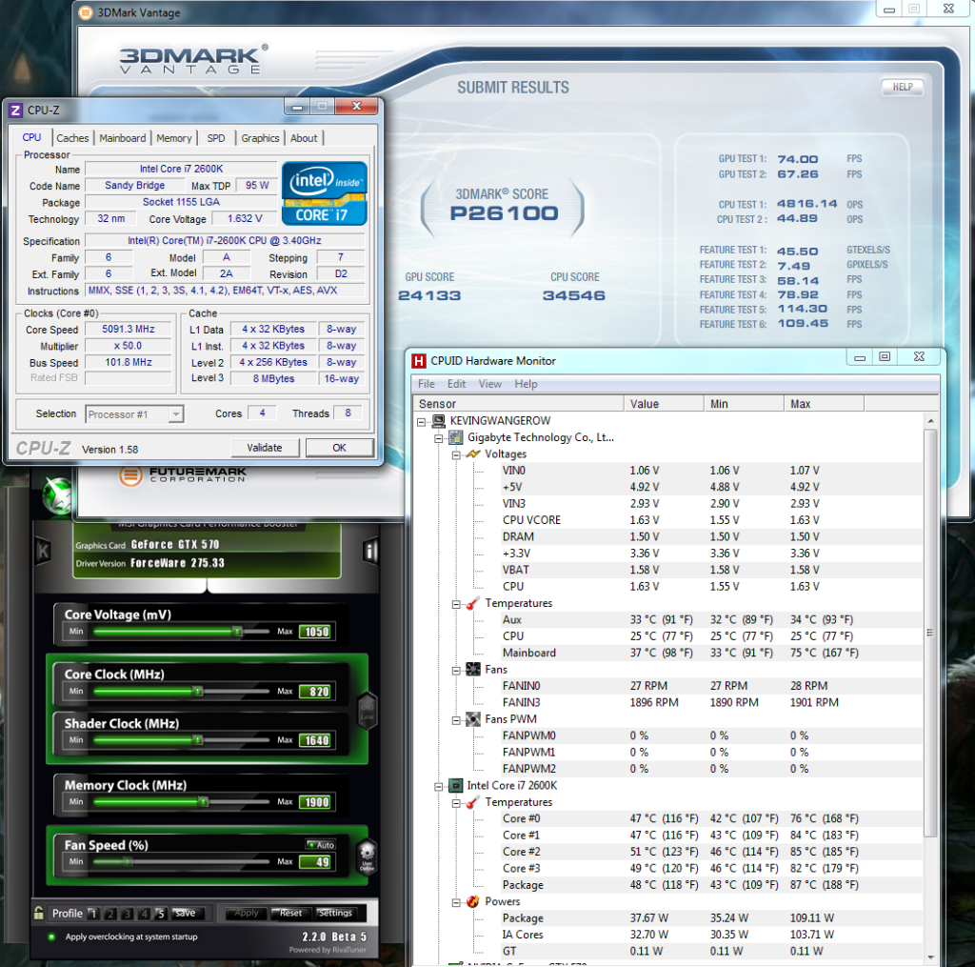Click the Voltages lightning icon
975x967 pixels.
tap(473, 454)
